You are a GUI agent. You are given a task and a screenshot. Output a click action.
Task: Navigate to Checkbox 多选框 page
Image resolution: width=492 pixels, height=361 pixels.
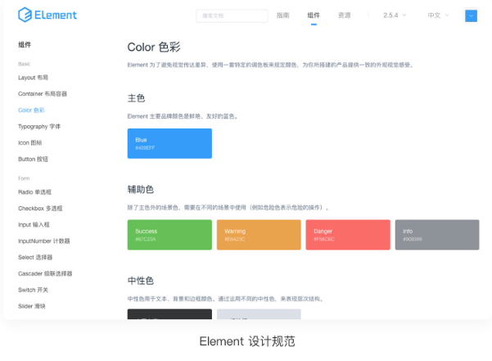click(40, 208)
